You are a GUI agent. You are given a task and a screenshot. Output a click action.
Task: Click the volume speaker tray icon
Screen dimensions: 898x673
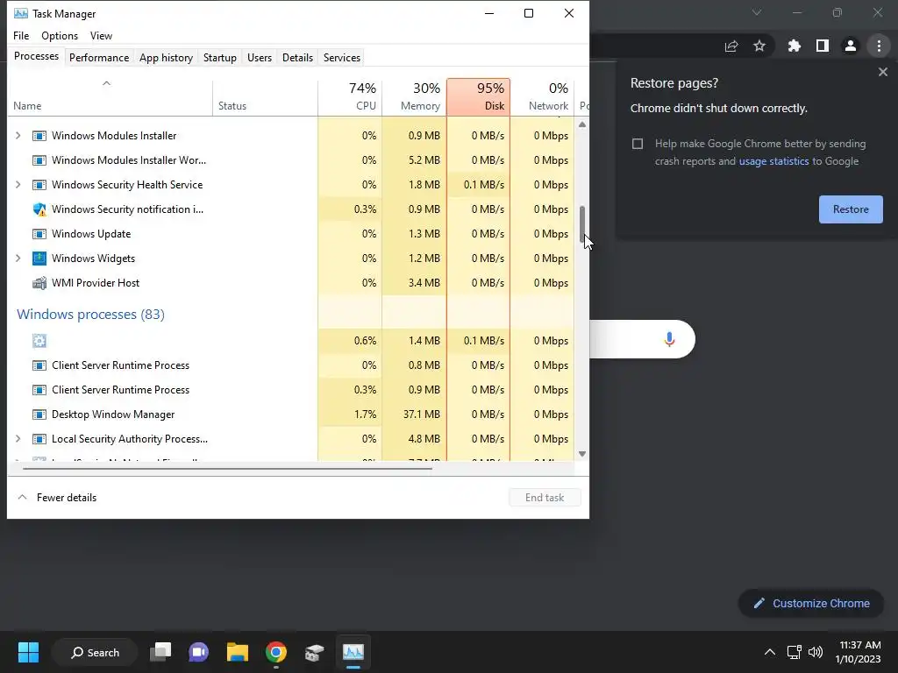[816, 652]
